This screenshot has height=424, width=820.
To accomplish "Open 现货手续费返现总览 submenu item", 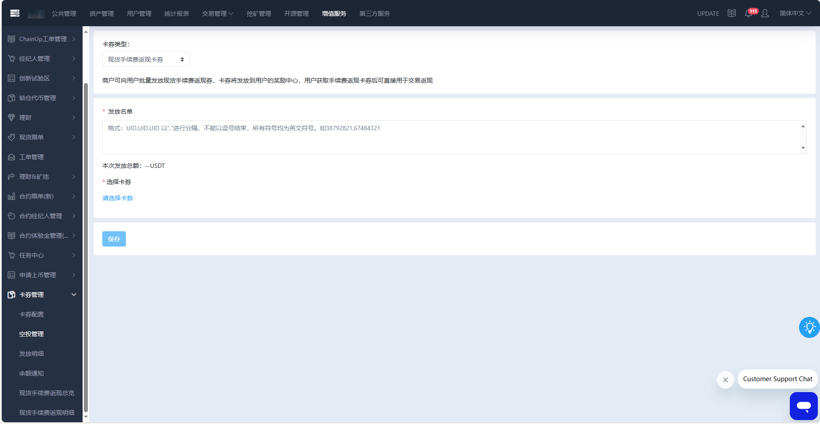I will [47, 393].
